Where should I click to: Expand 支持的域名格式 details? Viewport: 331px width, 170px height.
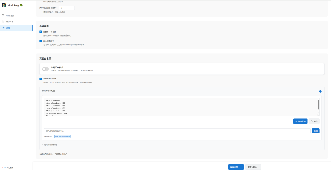coord(49,145)
